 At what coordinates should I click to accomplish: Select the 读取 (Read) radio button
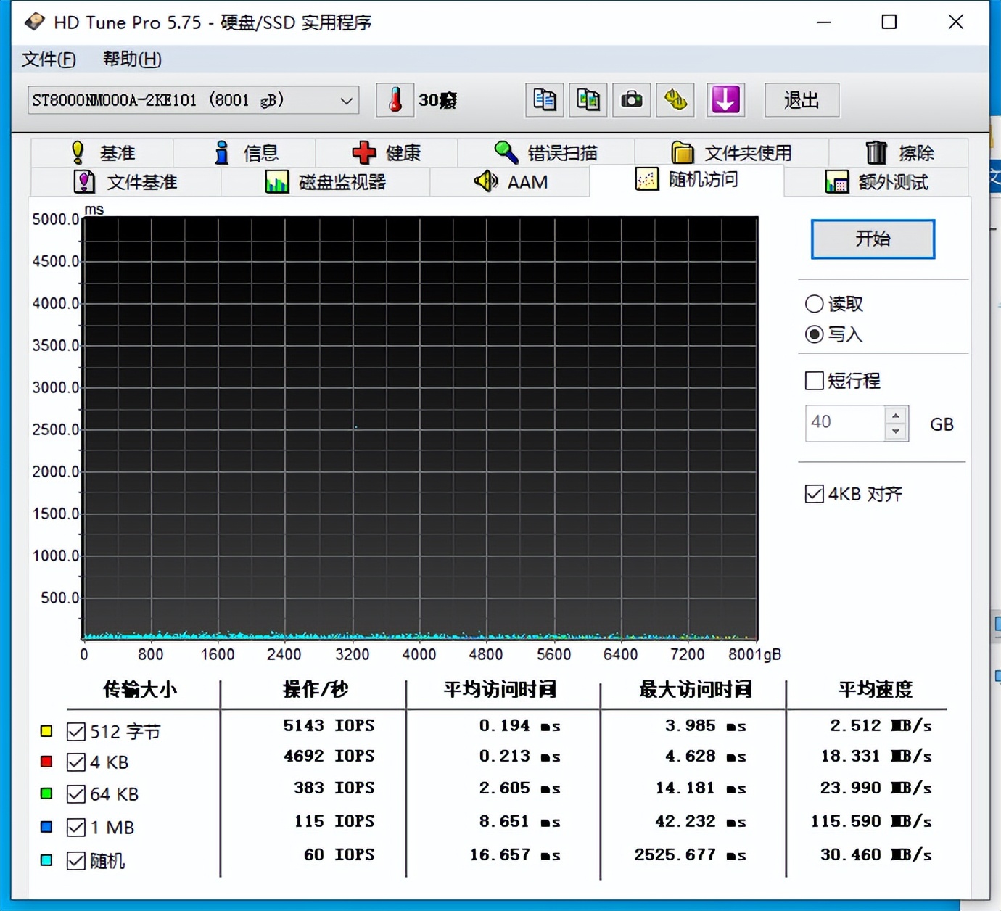pyautogui.click(x=814, y=304)
